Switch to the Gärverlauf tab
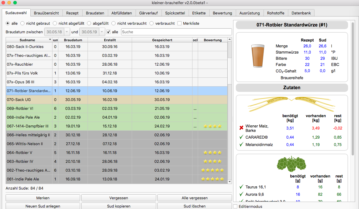 149,13
